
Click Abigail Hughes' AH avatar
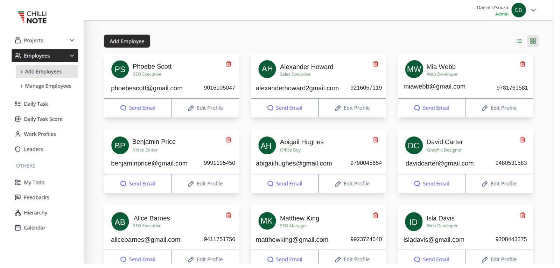(x=267, y=146)
